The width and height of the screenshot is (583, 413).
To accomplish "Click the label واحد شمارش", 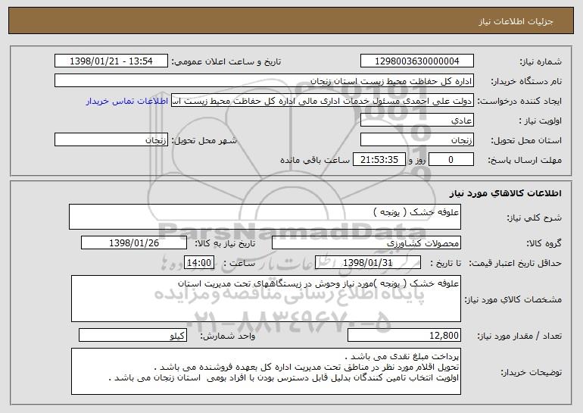I will click(228, 336).
